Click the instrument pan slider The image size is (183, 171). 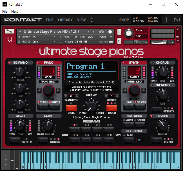(136, 42)
